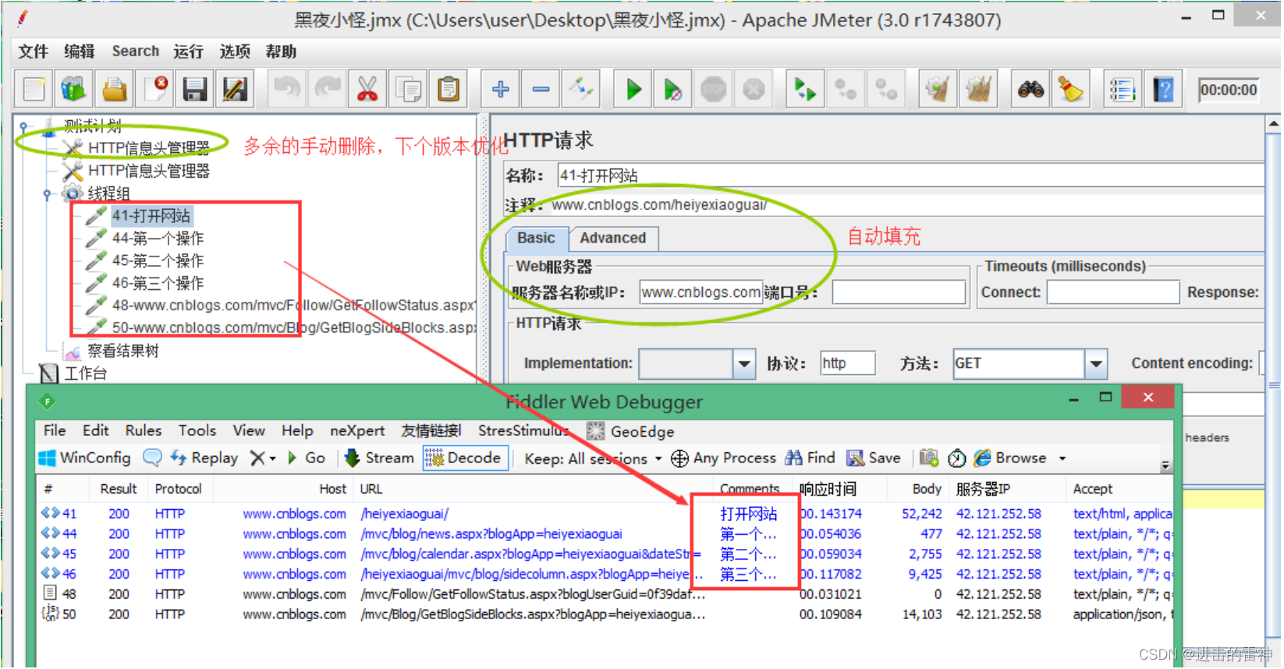Select the 察看结果树 tree item

pos(122,351)
